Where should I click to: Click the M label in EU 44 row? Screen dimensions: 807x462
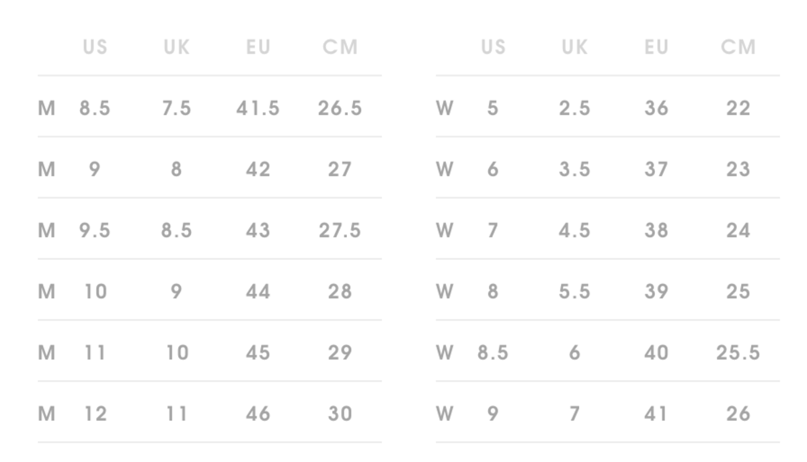pyautogui.click(x=46, y=291)
